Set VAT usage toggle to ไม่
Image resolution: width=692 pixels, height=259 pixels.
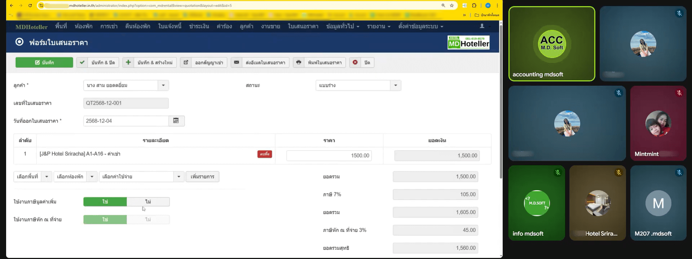pyautogui.click(x=148, y=202)
